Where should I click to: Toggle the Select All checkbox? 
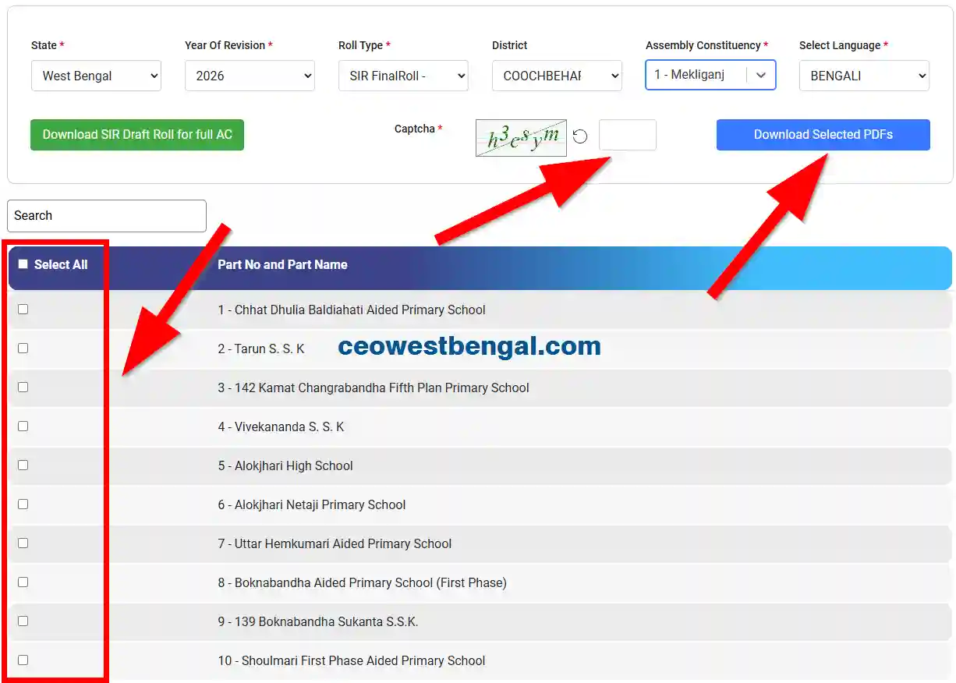23,264
